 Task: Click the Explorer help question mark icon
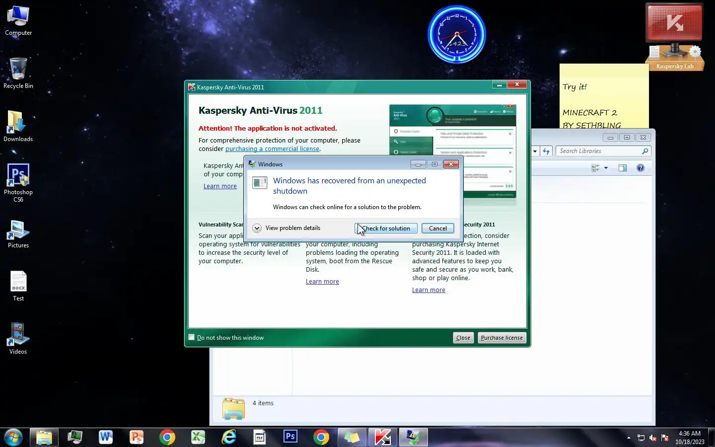tap(641, 168)
